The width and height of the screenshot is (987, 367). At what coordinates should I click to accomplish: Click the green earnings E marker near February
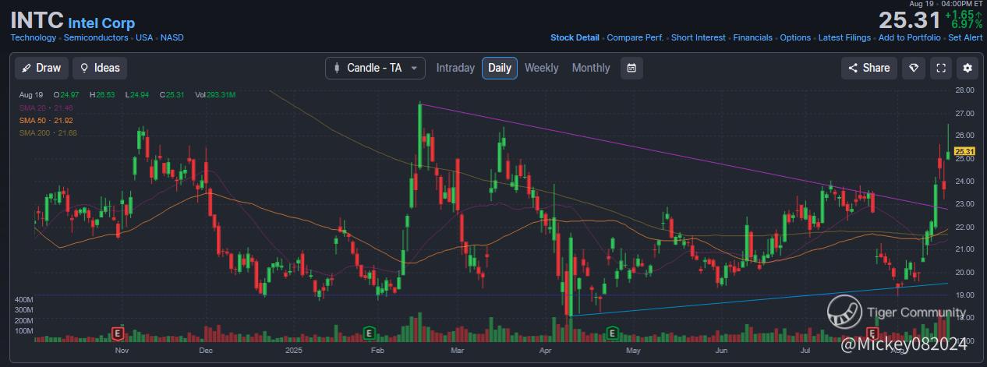click(369, 333)
